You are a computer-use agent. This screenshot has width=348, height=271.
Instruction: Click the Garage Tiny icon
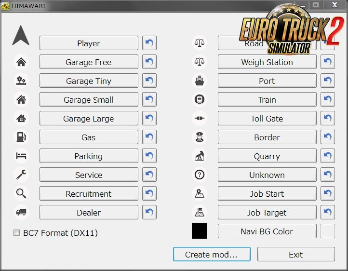(21, 81)
